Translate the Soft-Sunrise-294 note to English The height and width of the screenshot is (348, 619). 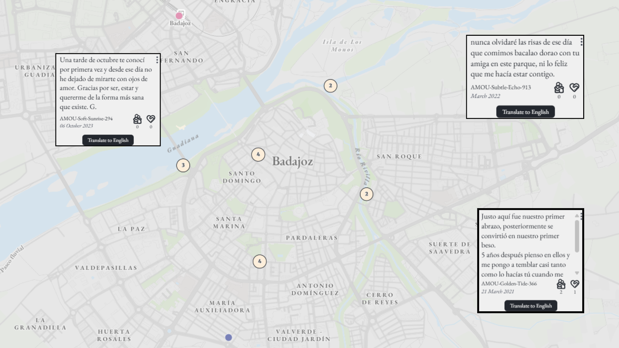click(x=108, y=140)
